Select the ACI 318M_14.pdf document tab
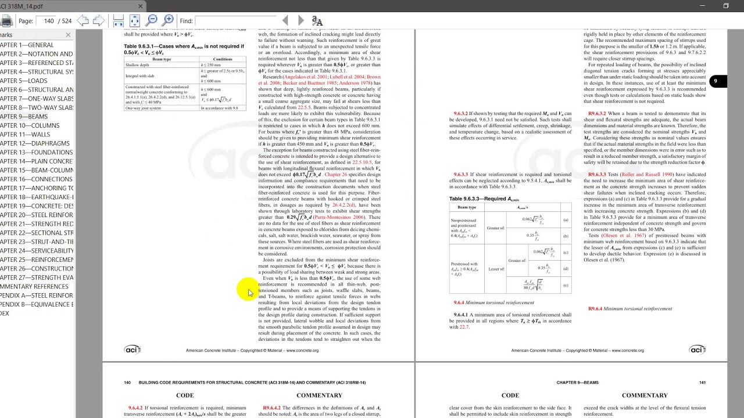Screen dimensions: 744x418 73,6
